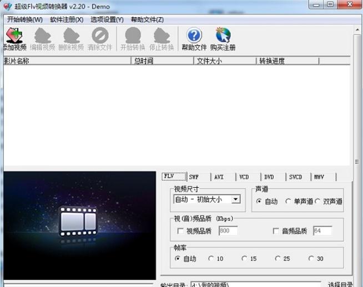
Task: Click the 清除文件 clear files icon
Action: 100,35
